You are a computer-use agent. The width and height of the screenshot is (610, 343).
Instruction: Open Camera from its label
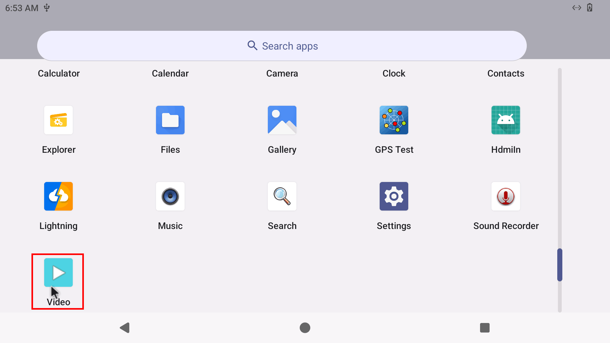(282, 73)
